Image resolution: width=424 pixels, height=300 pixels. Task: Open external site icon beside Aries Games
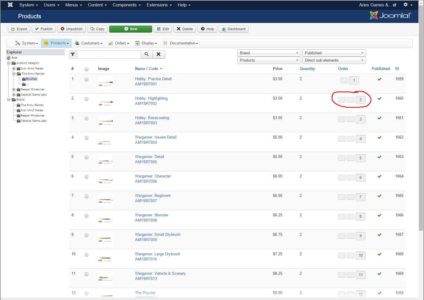point(395,5)
